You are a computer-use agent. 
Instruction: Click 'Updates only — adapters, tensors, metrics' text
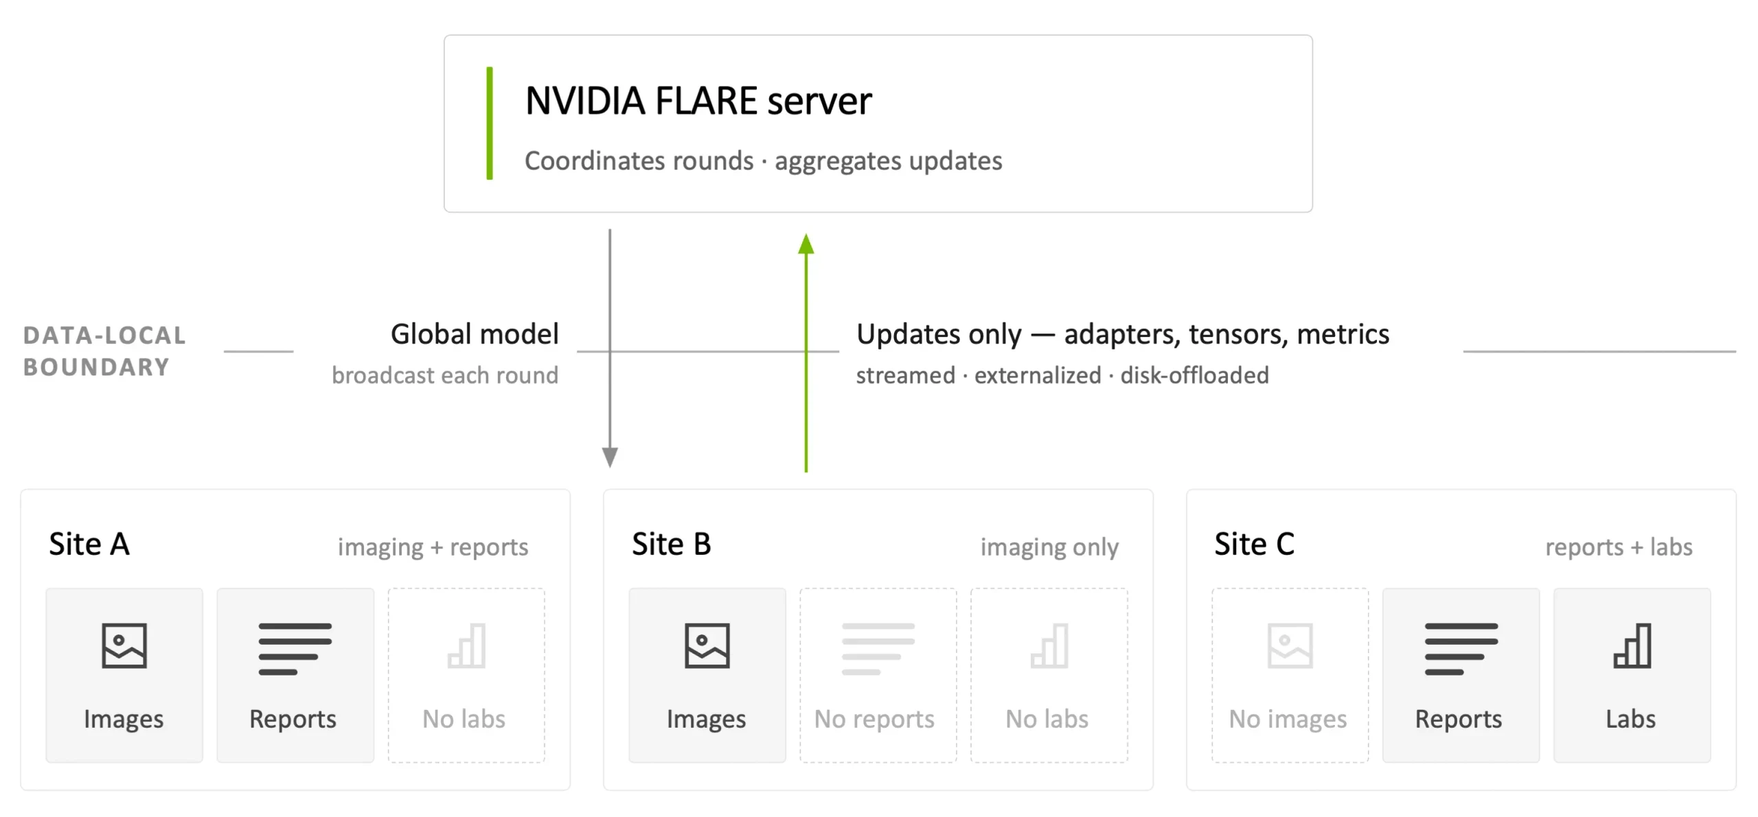point(1123,334)
